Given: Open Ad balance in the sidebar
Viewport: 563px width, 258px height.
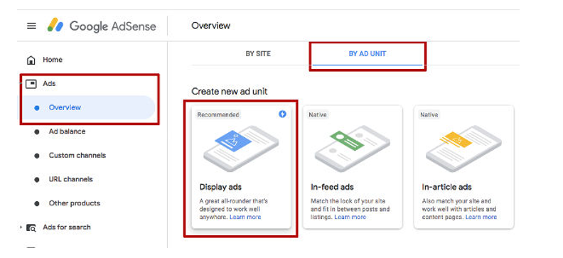Looking at the screenshot, I should click(67, 131).
